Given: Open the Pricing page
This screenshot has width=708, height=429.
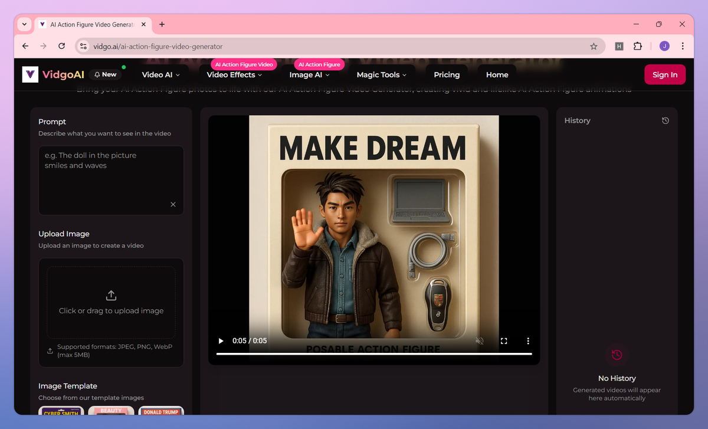Looking at the screenshot, I should [447, 75].
